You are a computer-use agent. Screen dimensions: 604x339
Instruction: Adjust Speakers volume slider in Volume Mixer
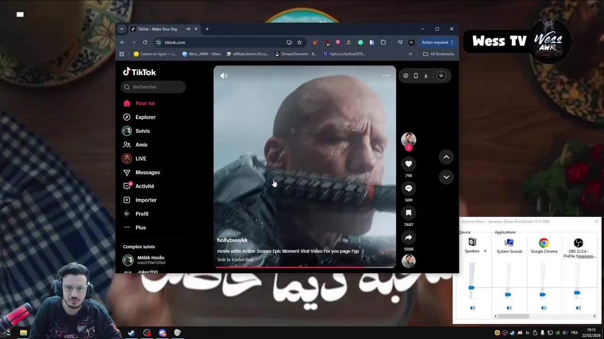[x=471, y=287]
